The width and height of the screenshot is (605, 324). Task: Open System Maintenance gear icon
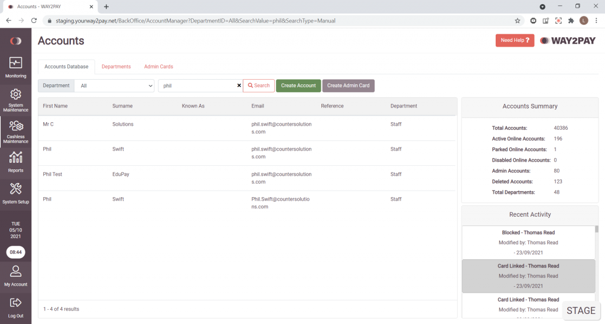[16, 94]
